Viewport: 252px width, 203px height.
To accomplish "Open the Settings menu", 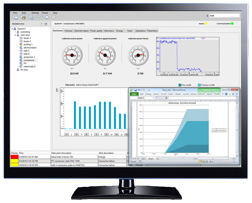I will tap(35, 13).
